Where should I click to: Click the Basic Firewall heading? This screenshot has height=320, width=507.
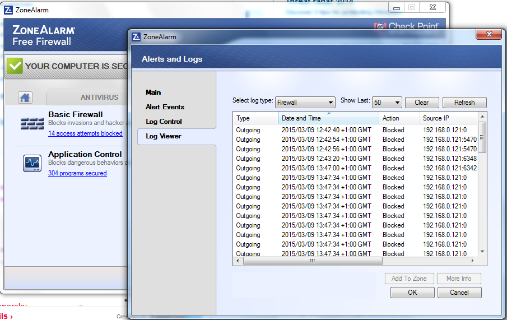tap(75, 114)
